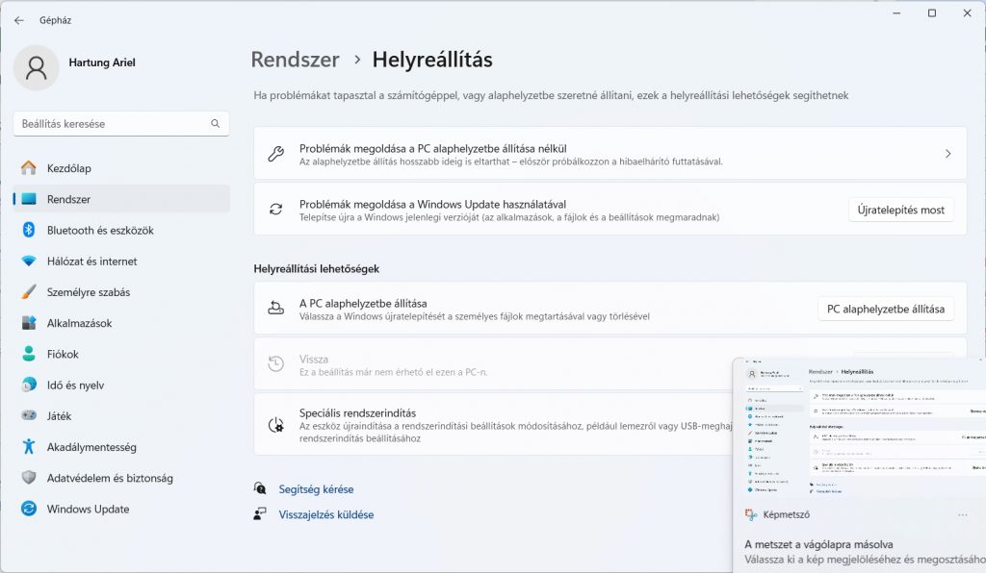Screen dimensions: 986x573
Task: Go to Adatvédelem és biztonság
Action: point(110,478)
